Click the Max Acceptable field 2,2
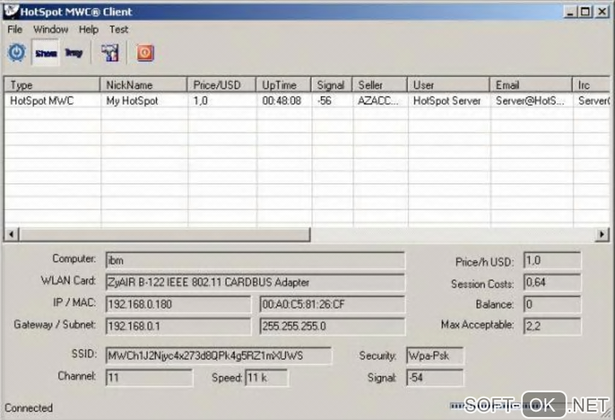This screenshot has width=615, height=420. coord(552,326)
